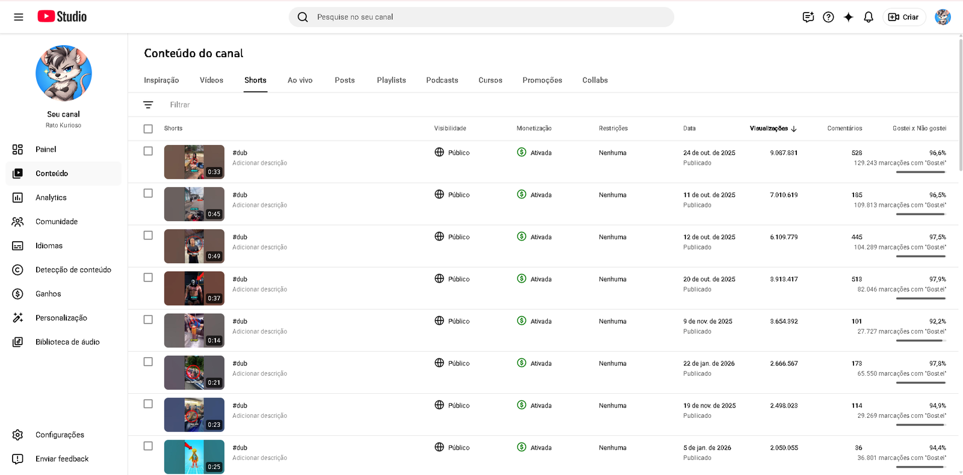Screen dimensions: 963x475
Task: Click the sparkle AI assistant icon
Action: click(x=848, y=17)
